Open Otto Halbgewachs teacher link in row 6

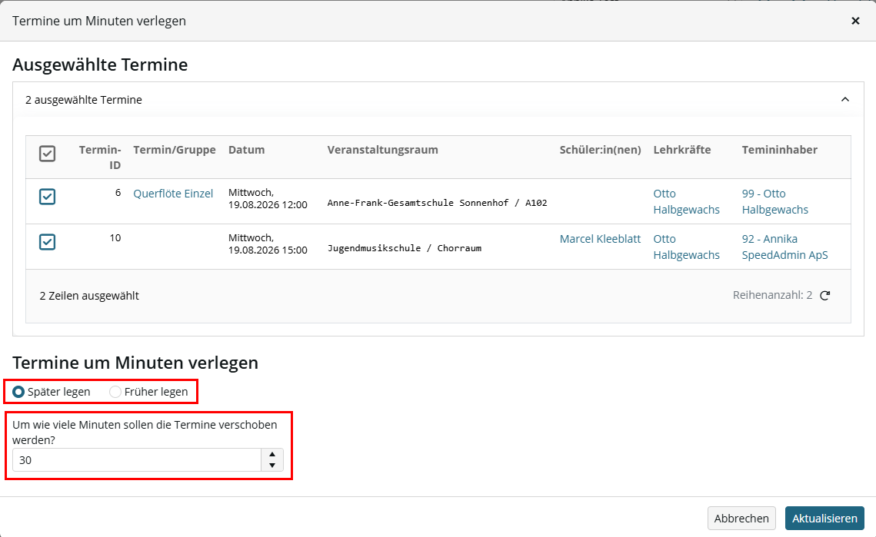click(686, 201)
